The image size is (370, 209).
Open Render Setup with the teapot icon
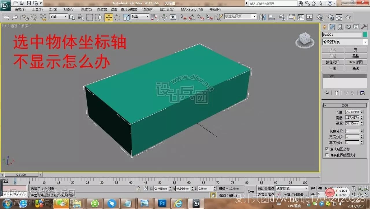pos(330,17)
